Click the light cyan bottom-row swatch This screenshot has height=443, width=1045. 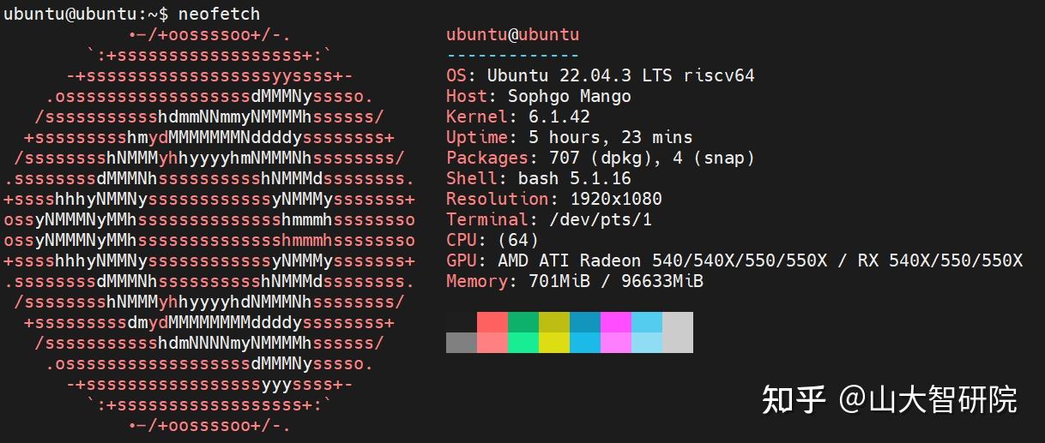pyautogui.click(x=647, y=343)
